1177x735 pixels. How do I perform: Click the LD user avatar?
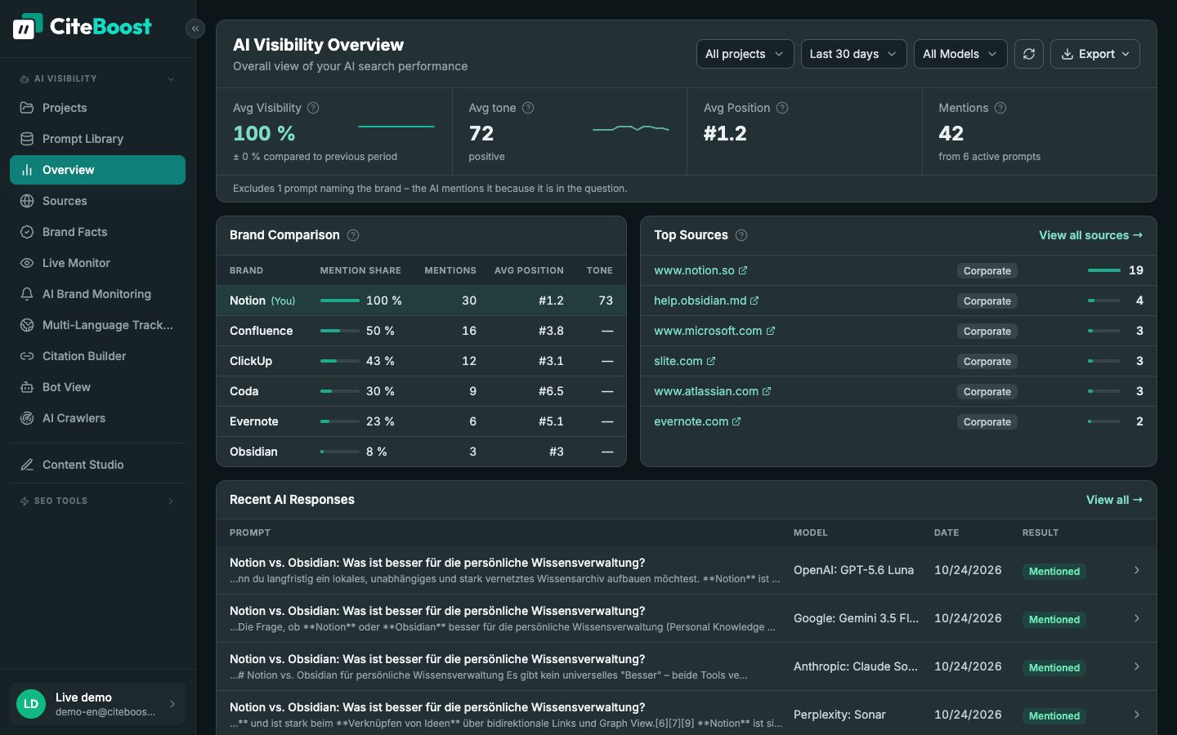tap(31, 704)
